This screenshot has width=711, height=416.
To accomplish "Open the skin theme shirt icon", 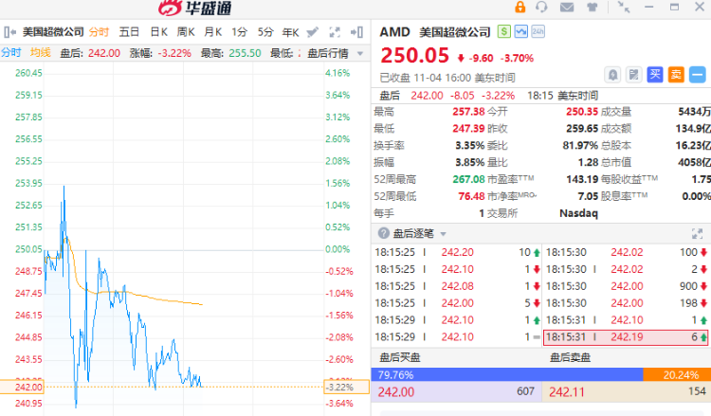I will click(592, 8).
